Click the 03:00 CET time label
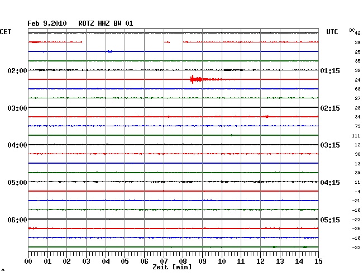363x276 pixels. [17, 108]
